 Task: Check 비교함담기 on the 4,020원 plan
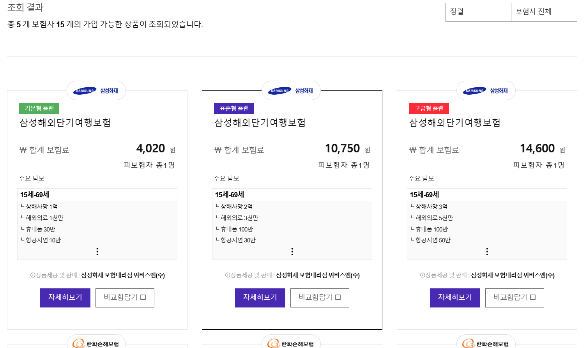click(125, 298)
